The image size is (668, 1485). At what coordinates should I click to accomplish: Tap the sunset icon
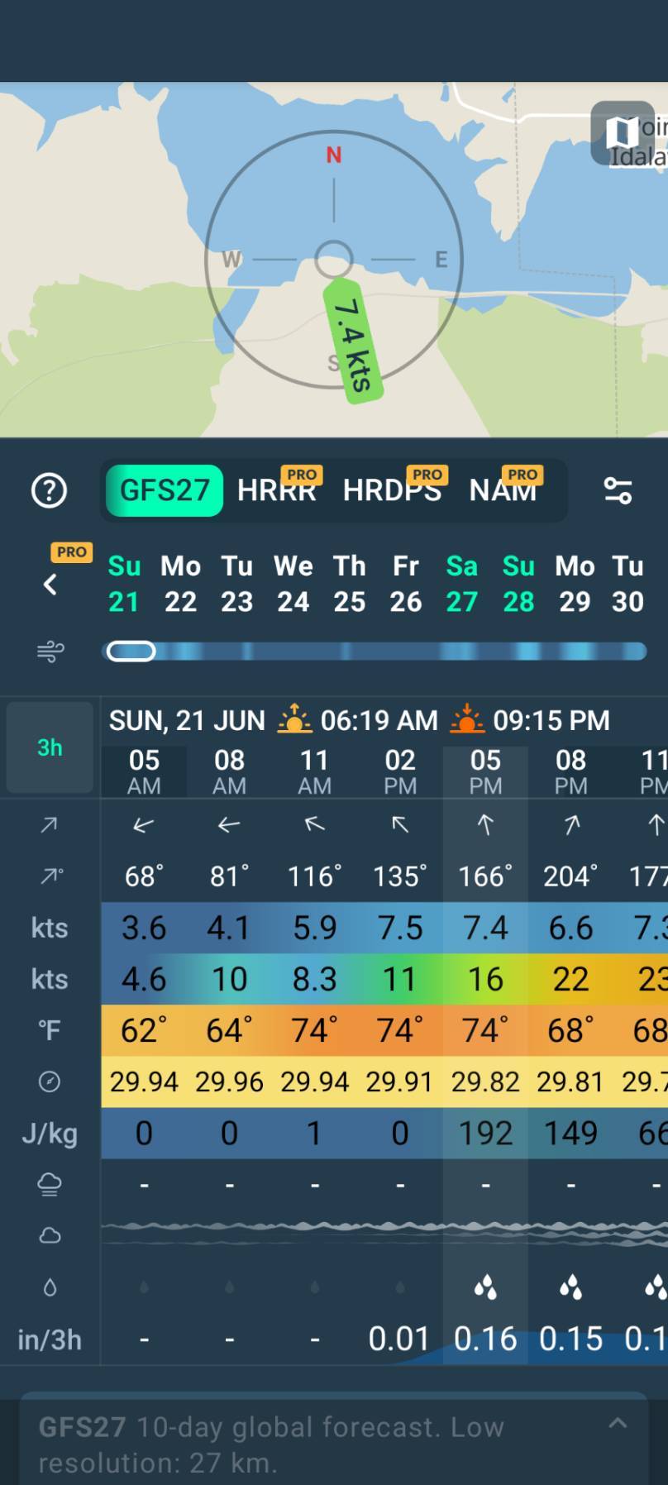coord(466,719)
